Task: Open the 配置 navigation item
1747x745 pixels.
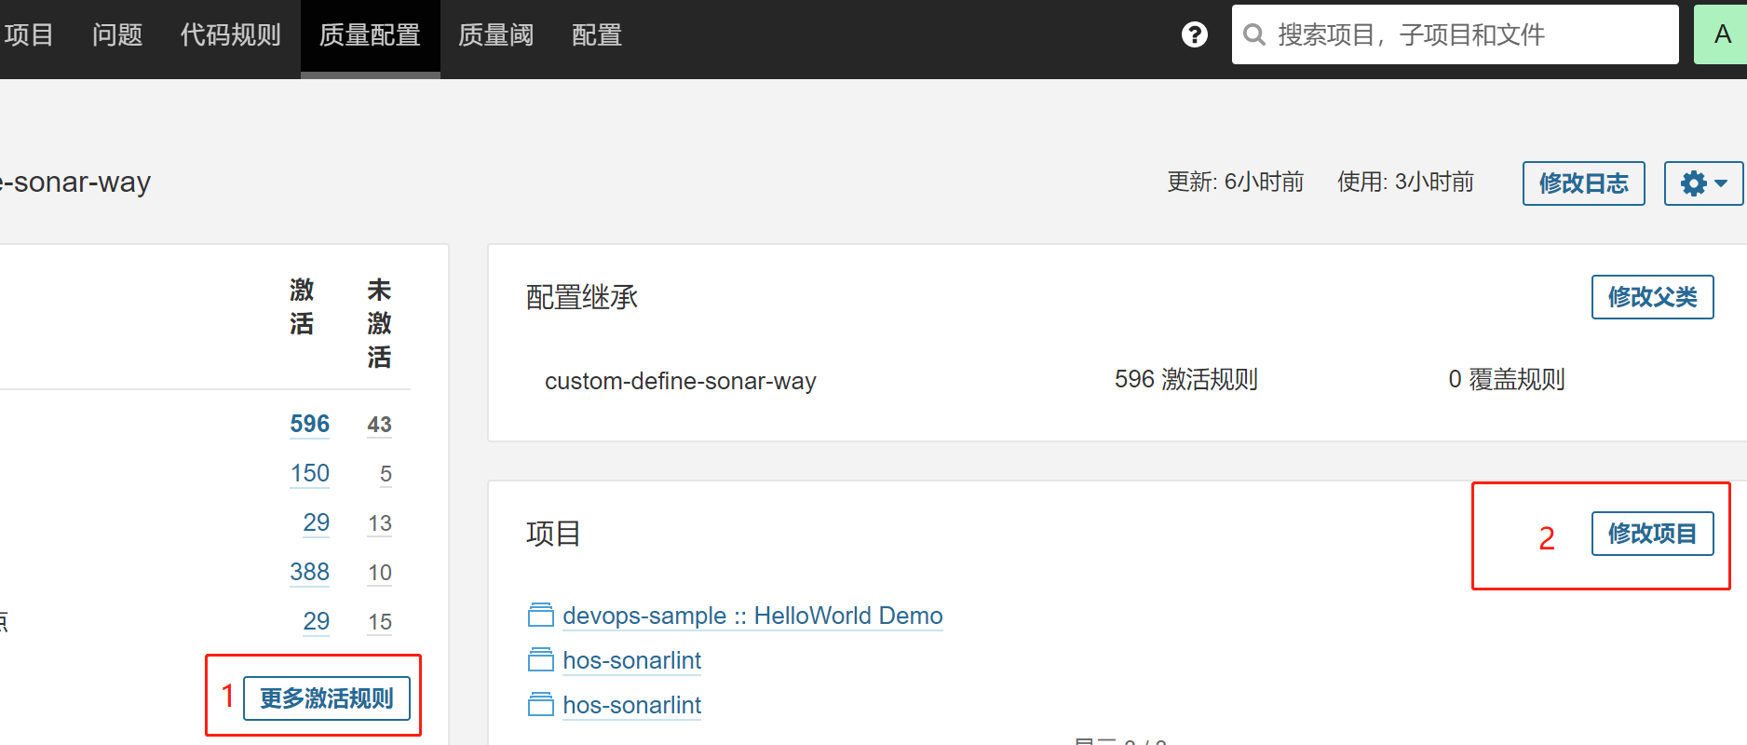Action: [x=596, y=35]
